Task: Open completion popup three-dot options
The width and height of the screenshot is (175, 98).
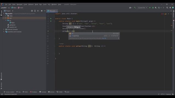Action: click(x=118, y=38)
